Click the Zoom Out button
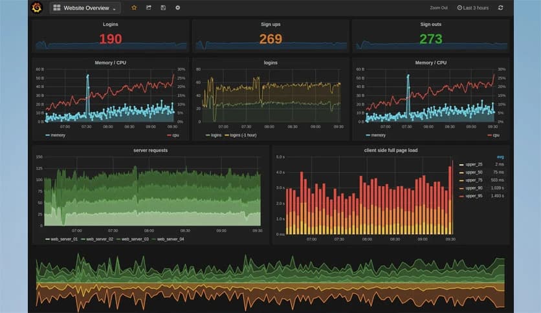This screenshot has height=313, width=541. 439,8
